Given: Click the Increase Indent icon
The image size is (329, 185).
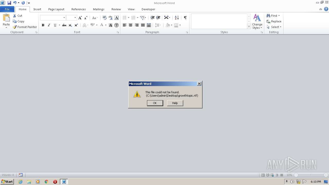Looking at the screenshot, I should (158, 18).
